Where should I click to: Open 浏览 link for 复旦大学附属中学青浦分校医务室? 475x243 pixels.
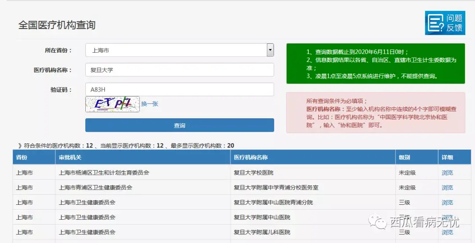point(447,188)
